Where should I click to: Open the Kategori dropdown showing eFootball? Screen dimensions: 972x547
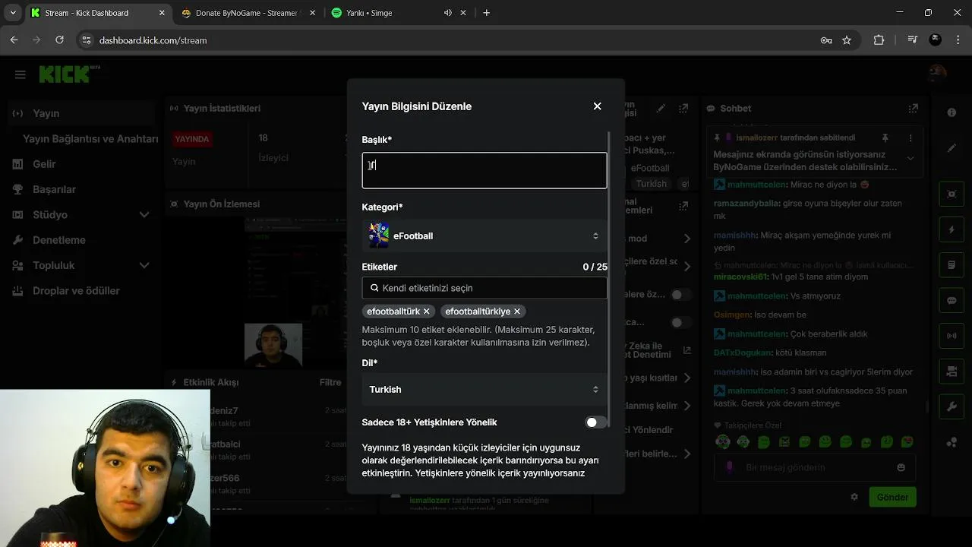[484, 236]
